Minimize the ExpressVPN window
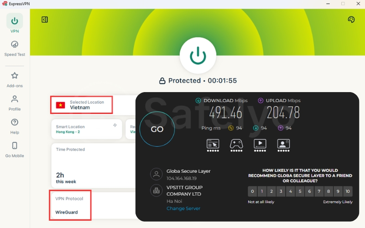 pyautogui.click(x=328, y=4)
